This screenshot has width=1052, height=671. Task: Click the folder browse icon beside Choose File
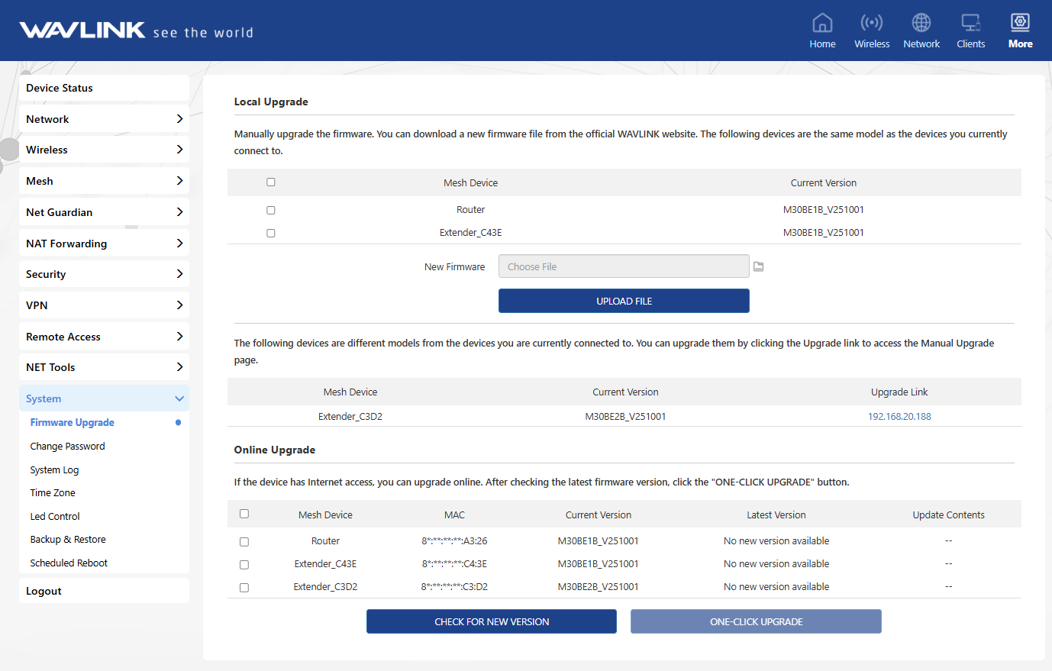click(x=759, y=266)
